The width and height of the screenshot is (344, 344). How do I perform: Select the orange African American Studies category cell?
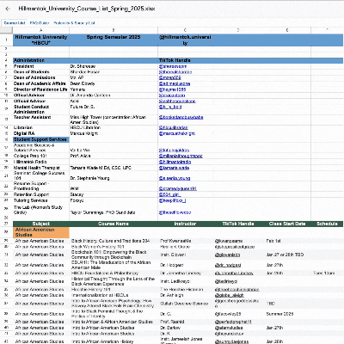41,232
